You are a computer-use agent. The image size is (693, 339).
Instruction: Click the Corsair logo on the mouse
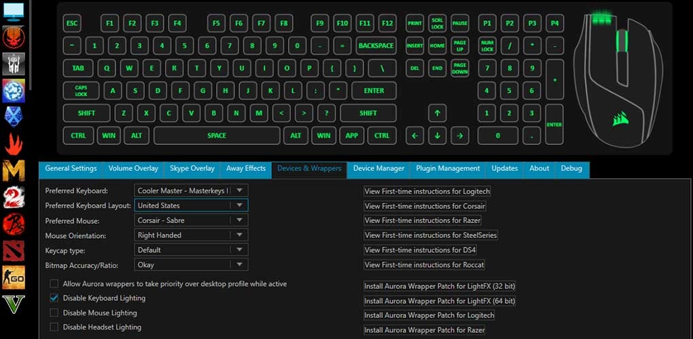(620, 119)
